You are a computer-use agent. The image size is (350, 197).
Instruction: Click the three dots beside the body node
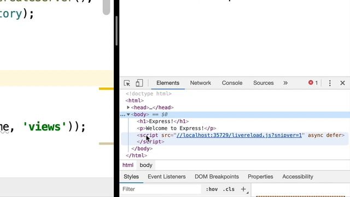[x=122, y=115]
